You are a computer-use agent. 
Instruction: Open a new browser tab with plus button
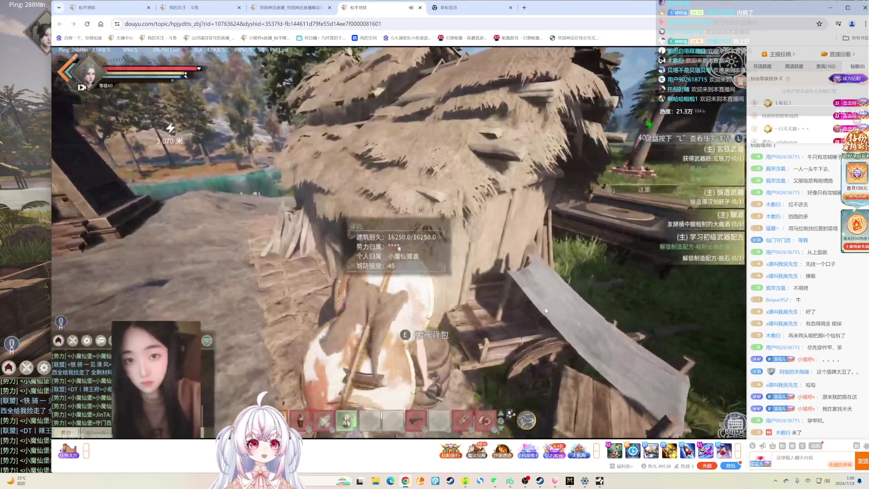[x=524, y=8]
